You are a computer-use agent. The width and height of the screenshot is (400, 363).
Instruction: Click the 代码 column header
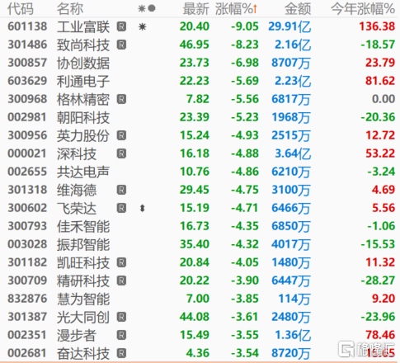point(21,9)
